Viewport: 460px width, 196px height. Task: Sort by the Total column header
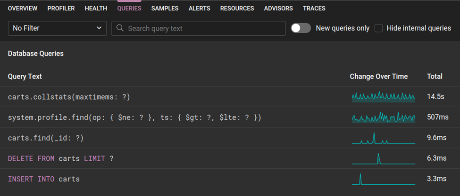pos(435,76)
